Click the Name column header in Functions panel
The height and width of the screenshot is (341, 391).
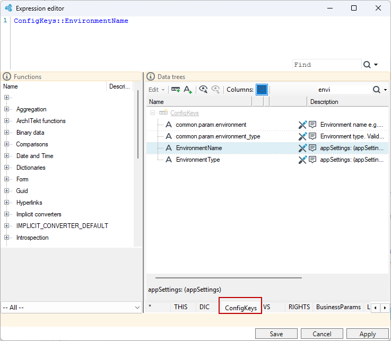(54, 86)
